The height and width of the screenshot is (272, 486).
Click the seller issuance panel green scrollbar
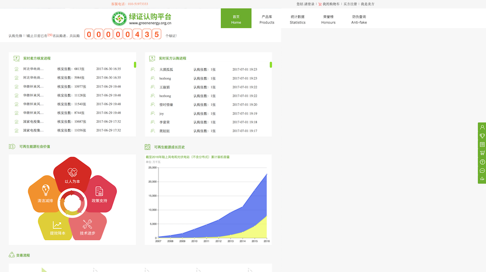135,65
